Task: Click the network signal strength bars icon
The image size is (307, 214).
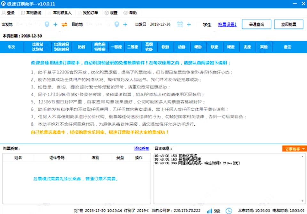Action: click(x=209, y=211)
